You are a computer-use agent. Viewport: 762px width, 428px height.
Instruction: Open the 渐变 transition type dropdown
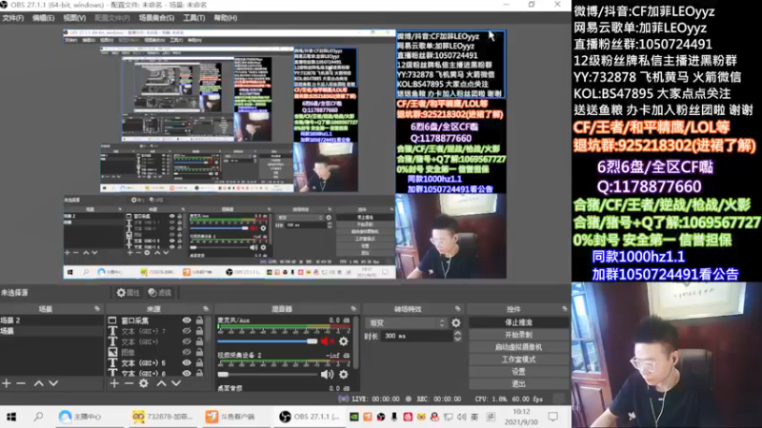tap(408, 322)
